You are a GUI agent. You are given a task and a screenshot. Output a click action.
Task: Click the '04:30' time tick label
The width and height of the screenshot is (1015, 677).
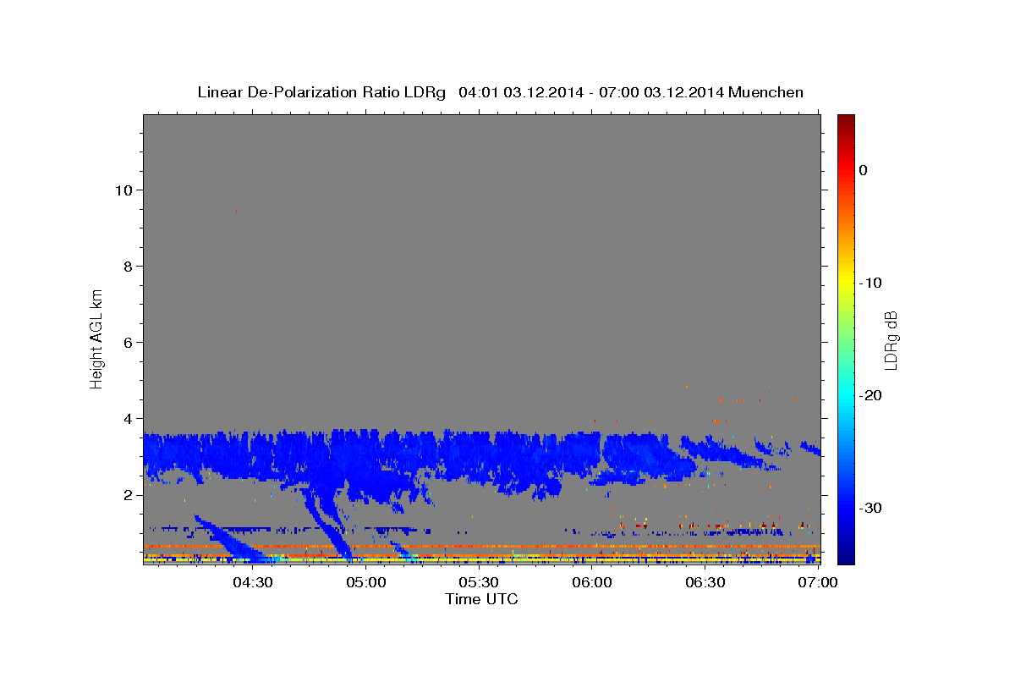(253, 583)
